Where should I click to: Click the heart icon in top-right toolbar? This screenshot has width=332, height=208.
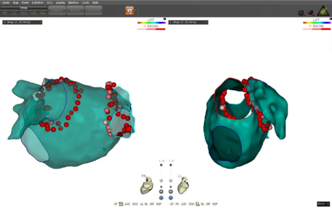coord(310,13)
